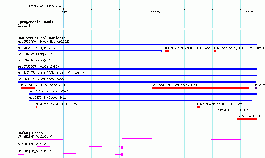Select the blue bar of nsv522627

coord(143,94)
